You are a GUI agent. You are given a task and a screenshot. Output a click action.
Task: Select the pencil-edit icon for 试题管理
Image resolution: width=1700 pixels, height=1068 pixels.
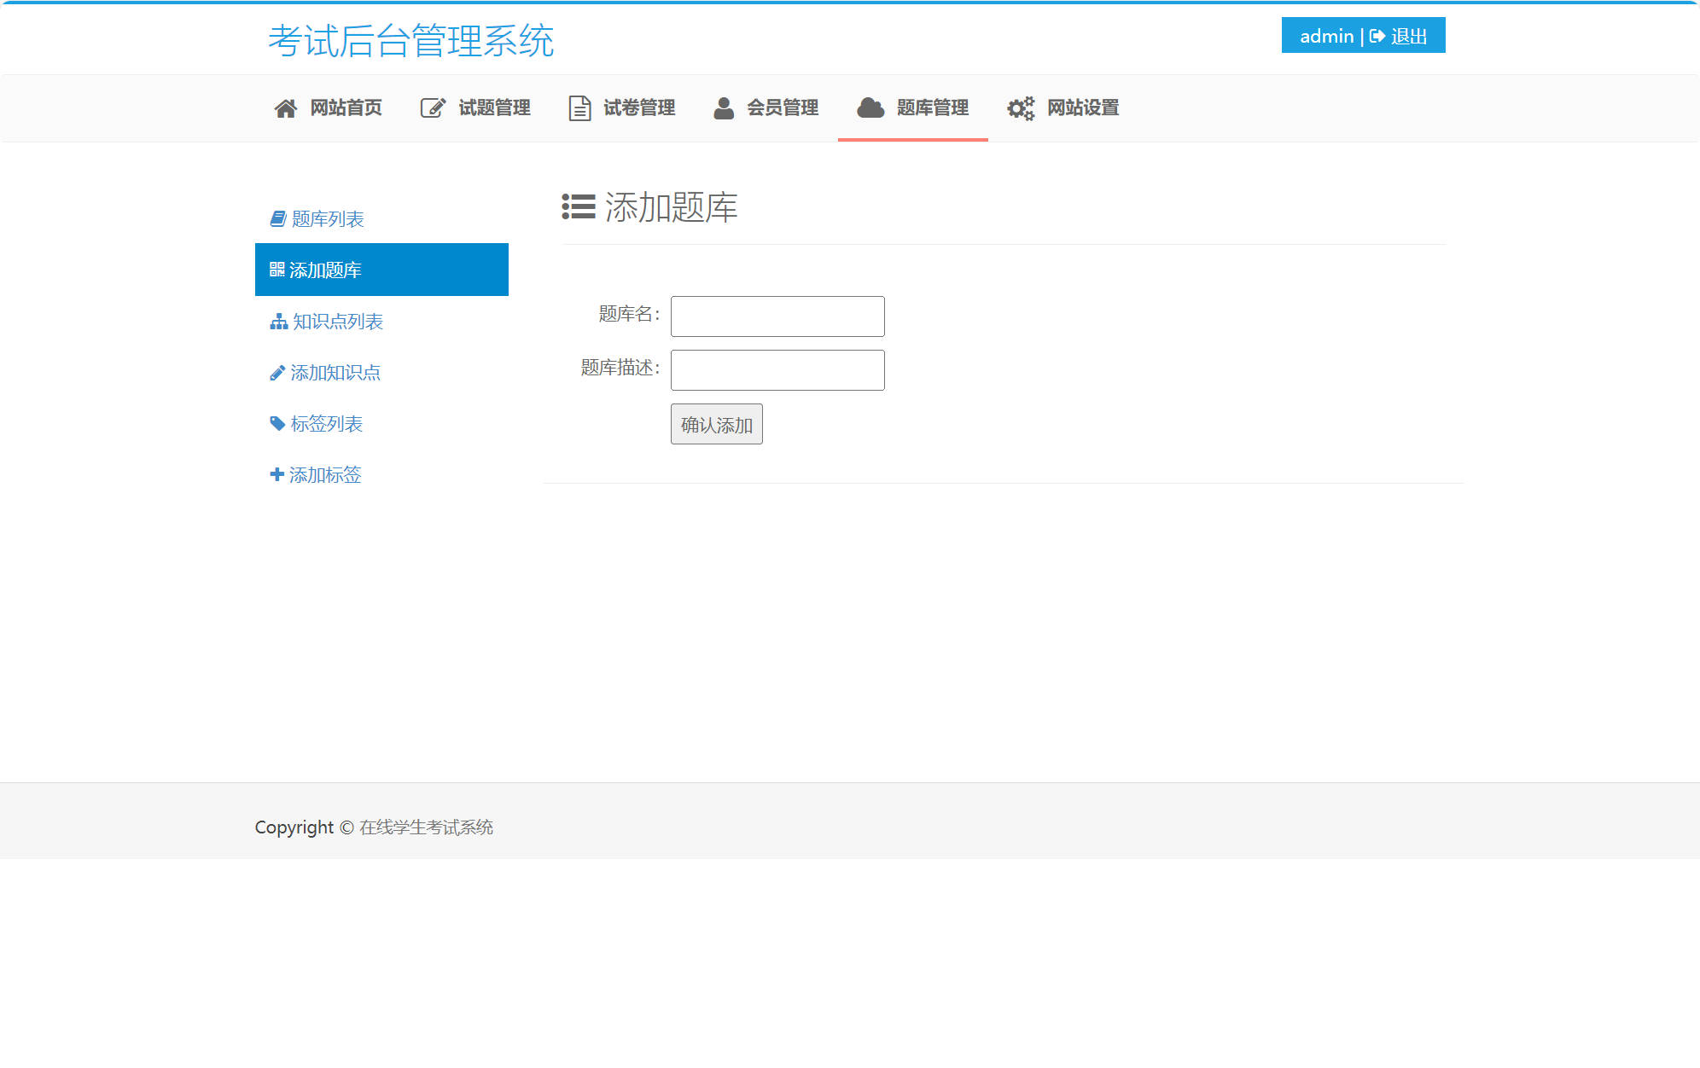pyautogui.click(x=431, y=107)
